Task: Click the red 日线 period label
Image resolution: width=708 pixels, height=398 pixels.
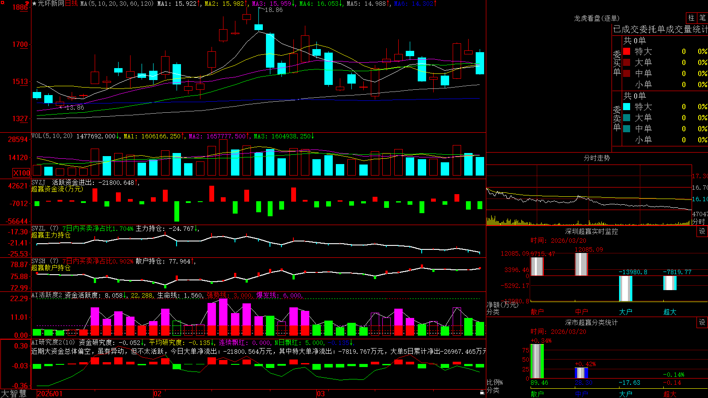Action: [71, 4]
